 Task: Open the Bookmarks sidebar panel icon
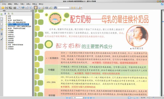(x=2, y=14)
